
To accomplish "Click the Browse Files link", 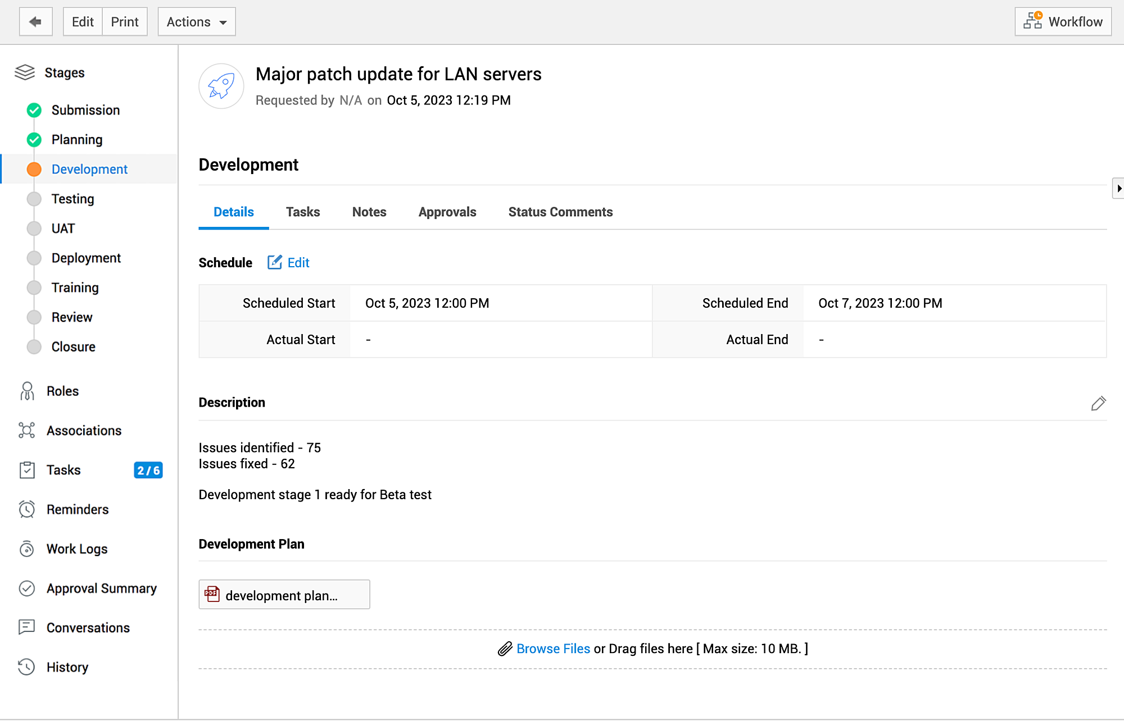I will tap(553, 649).
